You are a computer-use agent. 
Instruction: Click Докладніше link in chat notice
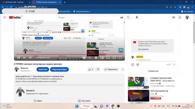143,49
